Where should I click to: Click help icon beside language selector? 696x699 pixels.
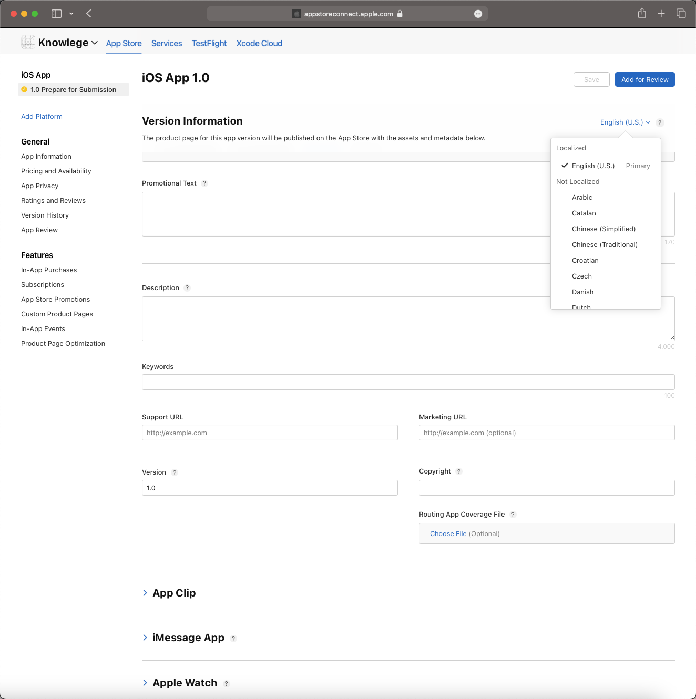click(x=660, y=122)
